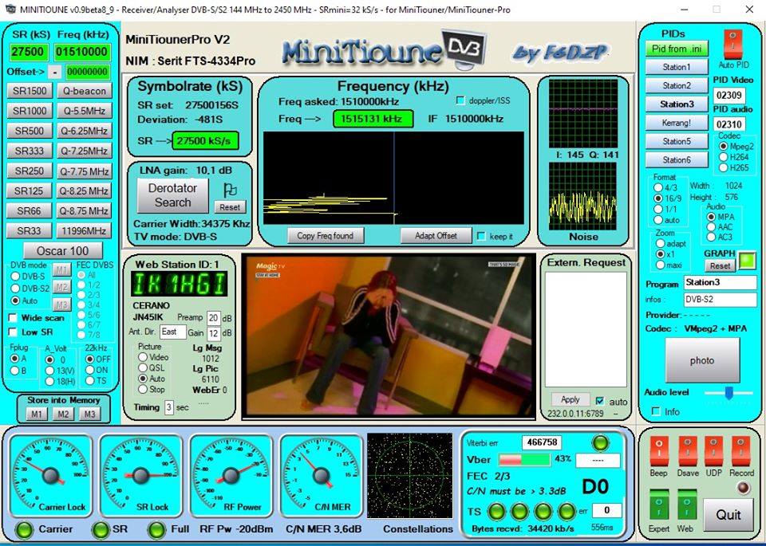Click the minus offset sign button
Image resolution: width=766 pixels, height=546 pixels.
click(x=55, y=73)
